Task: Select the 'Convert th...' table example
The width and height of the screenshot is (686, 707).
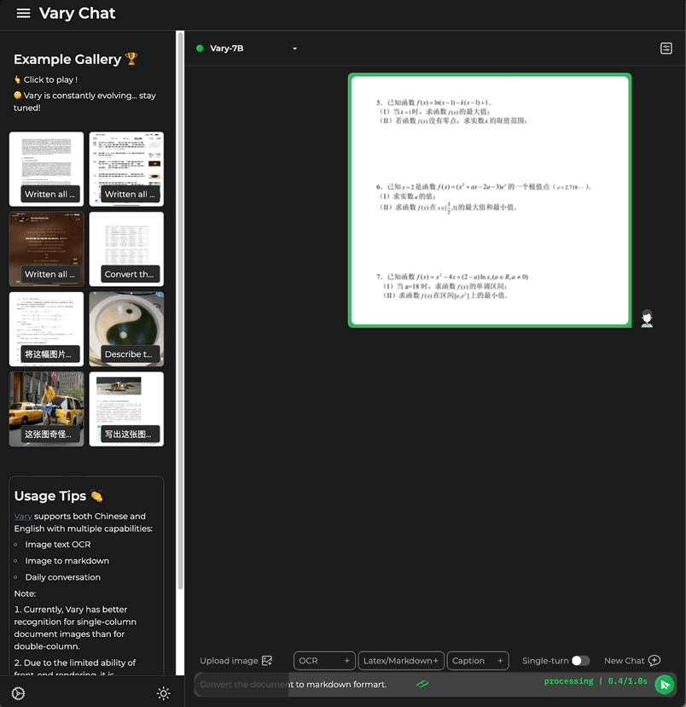Action: coord(126,248)
